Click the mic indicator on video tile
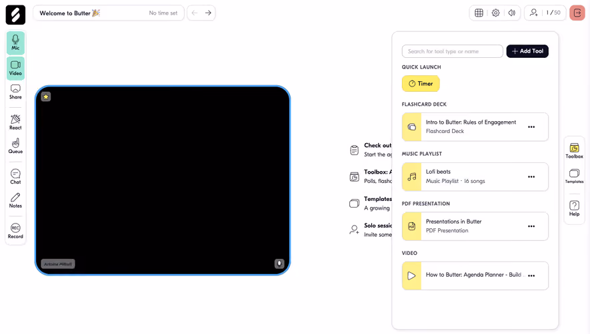Viewport: 590px width, 334px height. pyautogui.click(x=279, y=263)
